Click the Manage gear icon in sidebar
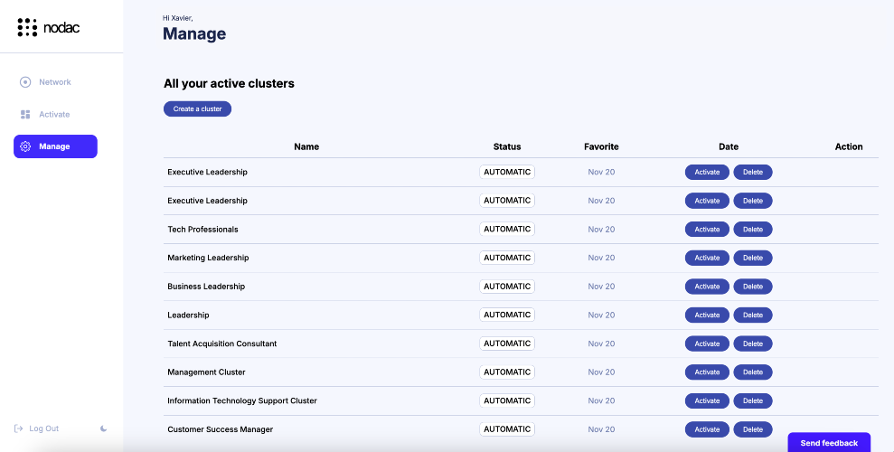Image resolution: width=894 pixels, height=452 pixels. point(25,146)
